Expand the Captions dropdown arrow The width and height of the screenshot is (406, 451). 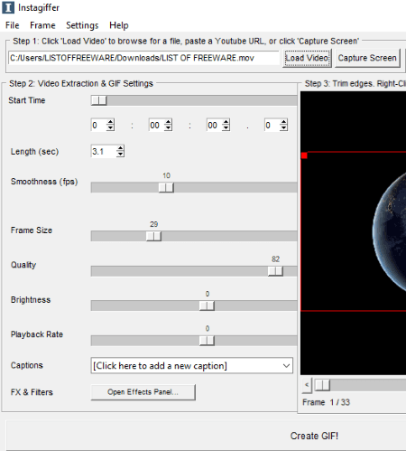pos(286,366)
